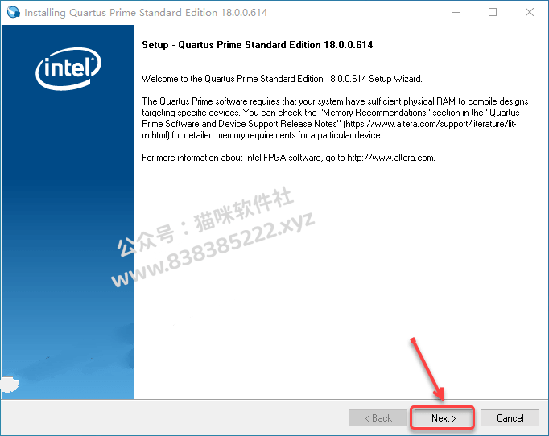Click the release notes altera.com/support URL text
Image resolution: width=549 pixels, height=436 pixels.
(431, 124)
